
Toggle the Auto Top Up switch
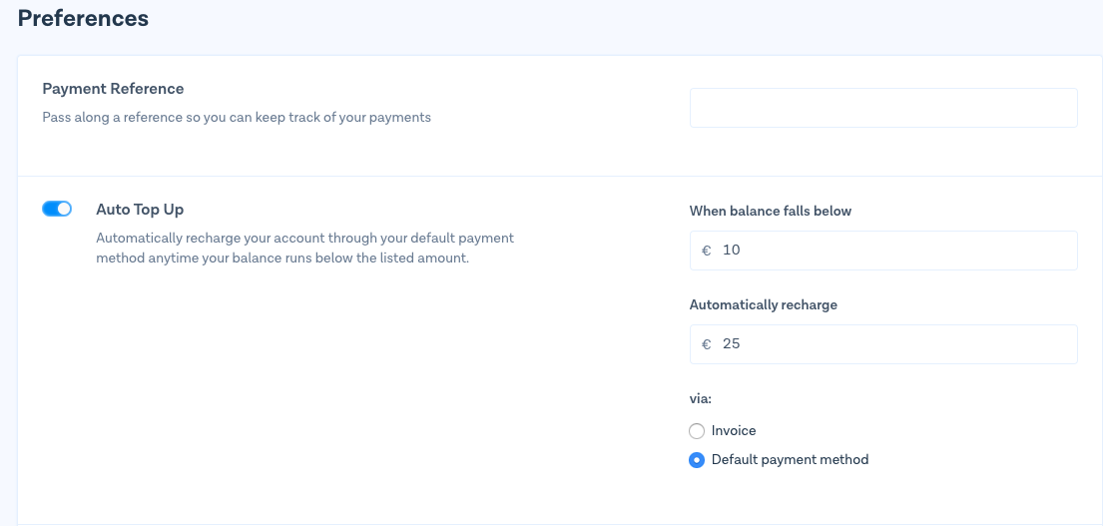click(57, 209)
